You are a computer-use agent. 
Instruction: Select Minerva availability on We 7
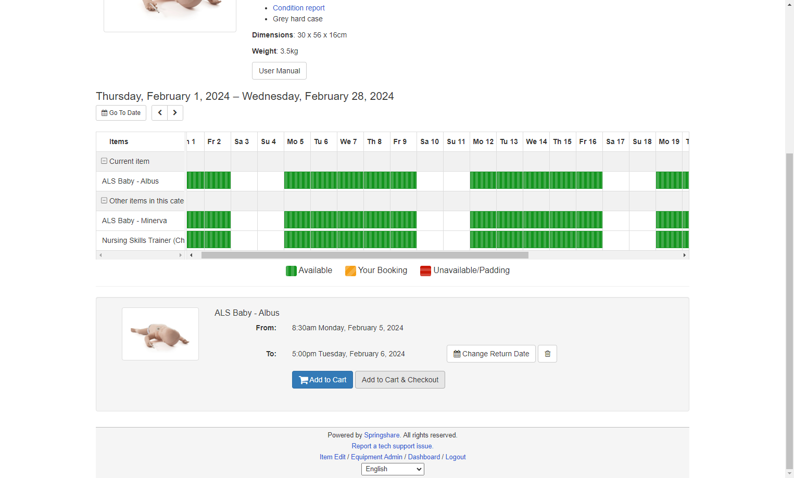[350, 220]
